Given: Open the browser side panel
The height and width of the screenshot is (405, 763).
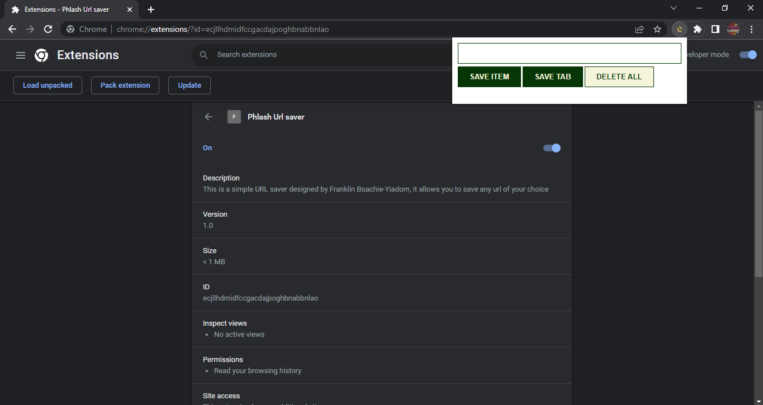Looking at the screenshot, I should [x=715, y=29].
